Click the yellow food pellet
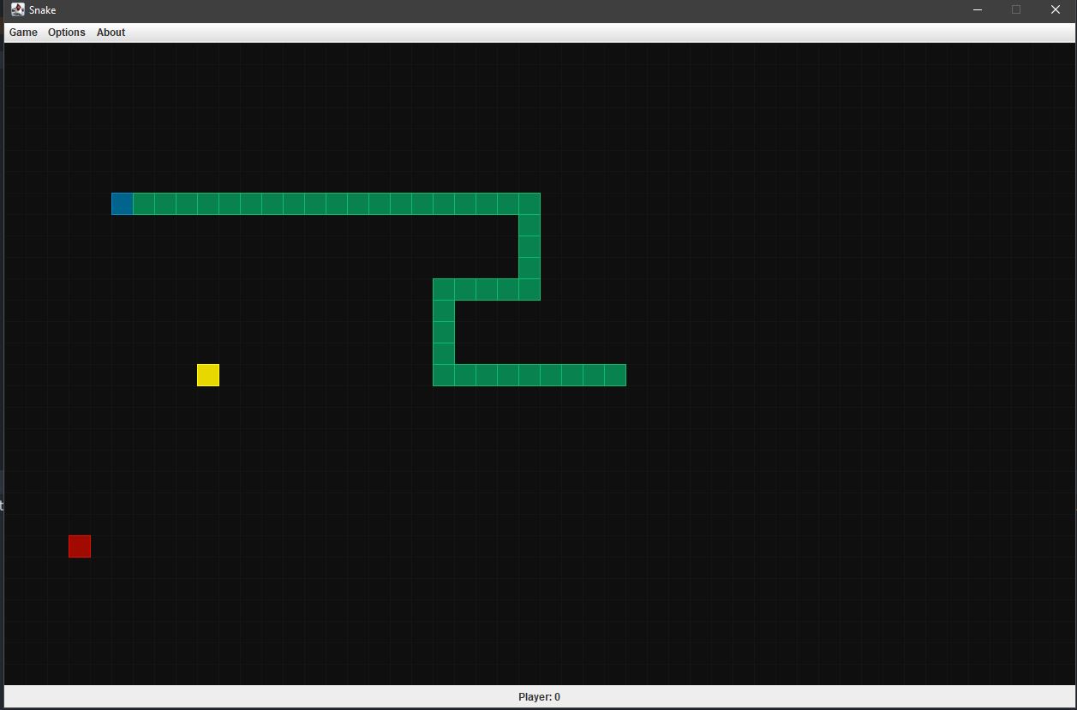The image size is (1077, 710). coord(207,375)
